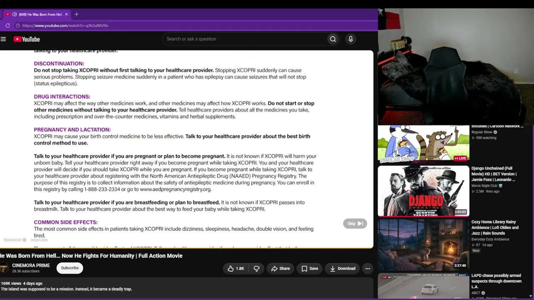Viewport: 534px width, 300px height.
Task: Mute the tab using the speaker icon
Action: point(15,14)
